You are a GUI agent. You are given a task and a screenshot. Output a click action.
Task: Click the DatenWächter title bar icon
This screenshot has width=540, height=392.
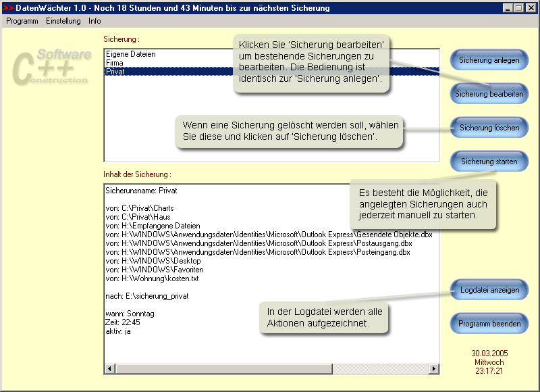(x=7, y=7)
